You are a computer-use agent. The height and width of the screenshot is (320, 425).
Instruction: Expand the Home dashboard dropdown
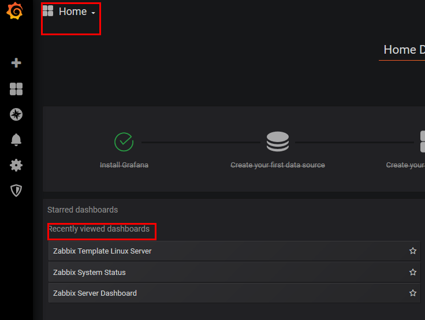77,12
